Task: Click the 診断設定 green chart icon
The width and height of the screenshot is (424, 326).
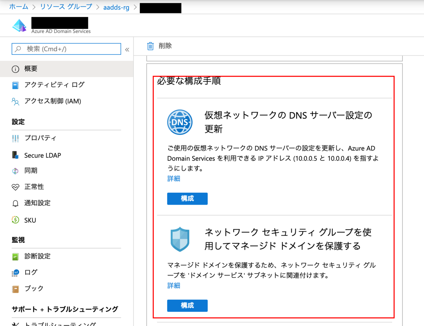Action: pyautogui.click(x=15, y=257)
